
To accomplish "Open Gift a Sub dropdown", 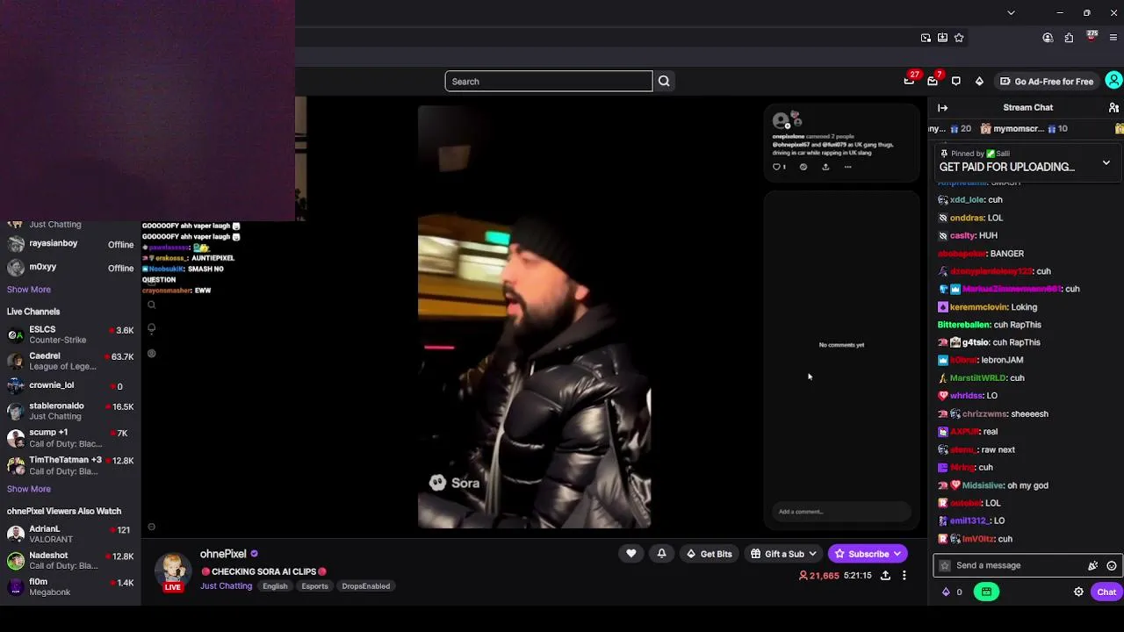I will click(x=783, y=554).
